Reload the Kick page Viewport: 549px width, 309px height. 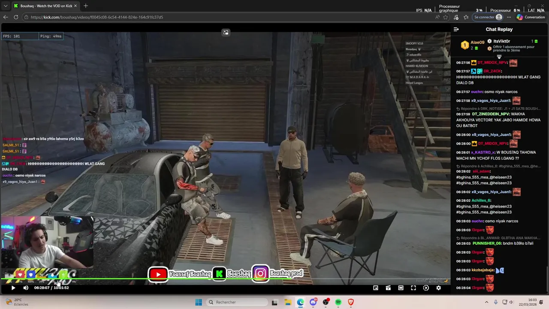coord(16,17)
